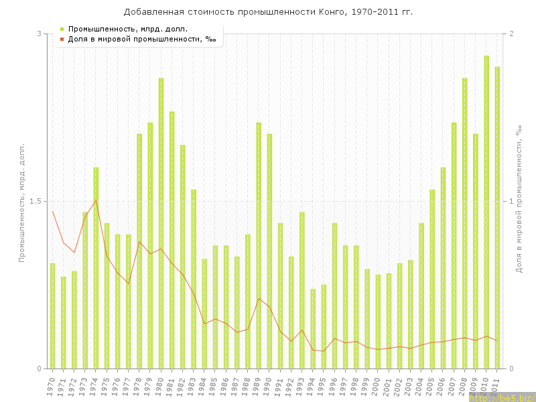Image resolution: width=536 pixels, height=402 pixels.
Task: Click the 1970 x-axis year label
Action: point(51,386)
